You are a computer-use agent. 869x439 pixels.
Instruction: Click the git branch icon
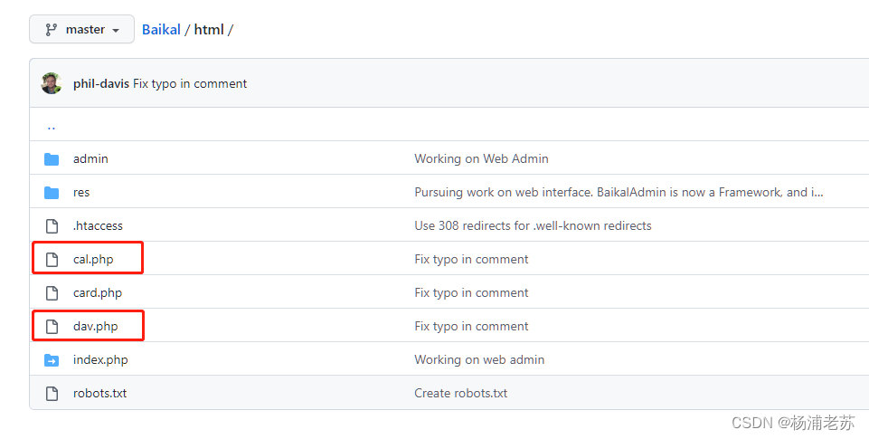[x=51, y=30]
